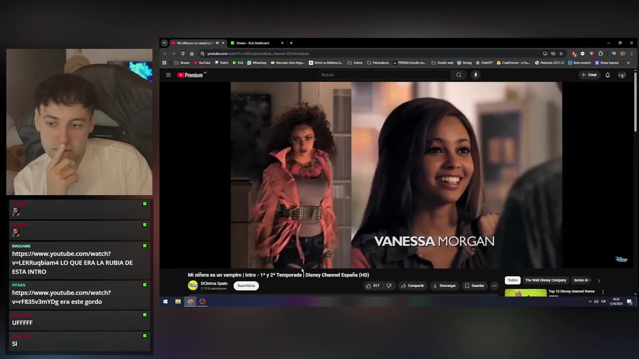The width and height of the screenshot is (639, 359).
Task: Open WhatsApp bookmark
Action: 257,63
